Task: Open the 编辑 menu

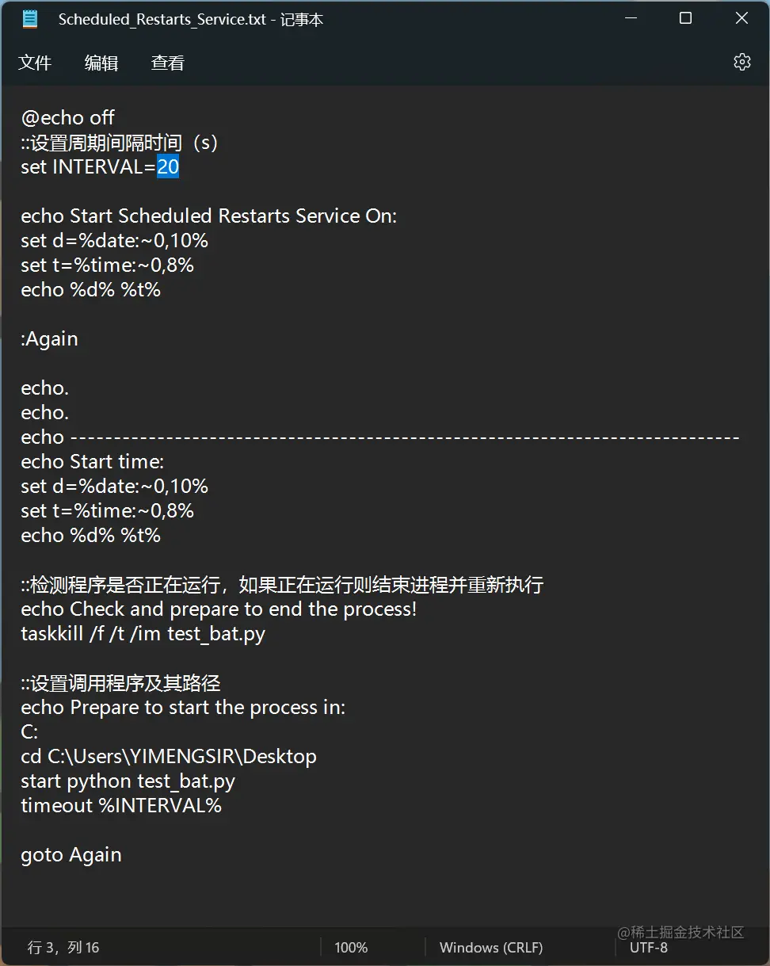Action: (101, 62)
